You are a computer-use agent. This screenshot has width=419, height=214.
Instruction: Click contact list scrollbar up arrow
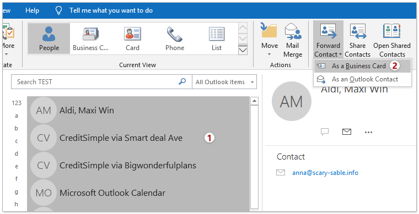254,101
